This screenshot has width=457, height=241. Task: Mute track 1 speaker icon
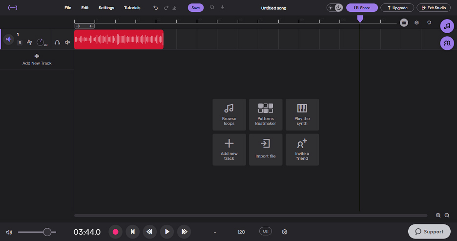[x=67, y=43]
